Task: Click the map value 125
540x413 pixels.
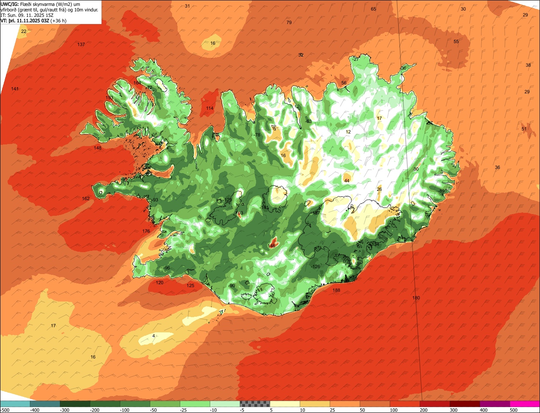Action: point(190,285)
